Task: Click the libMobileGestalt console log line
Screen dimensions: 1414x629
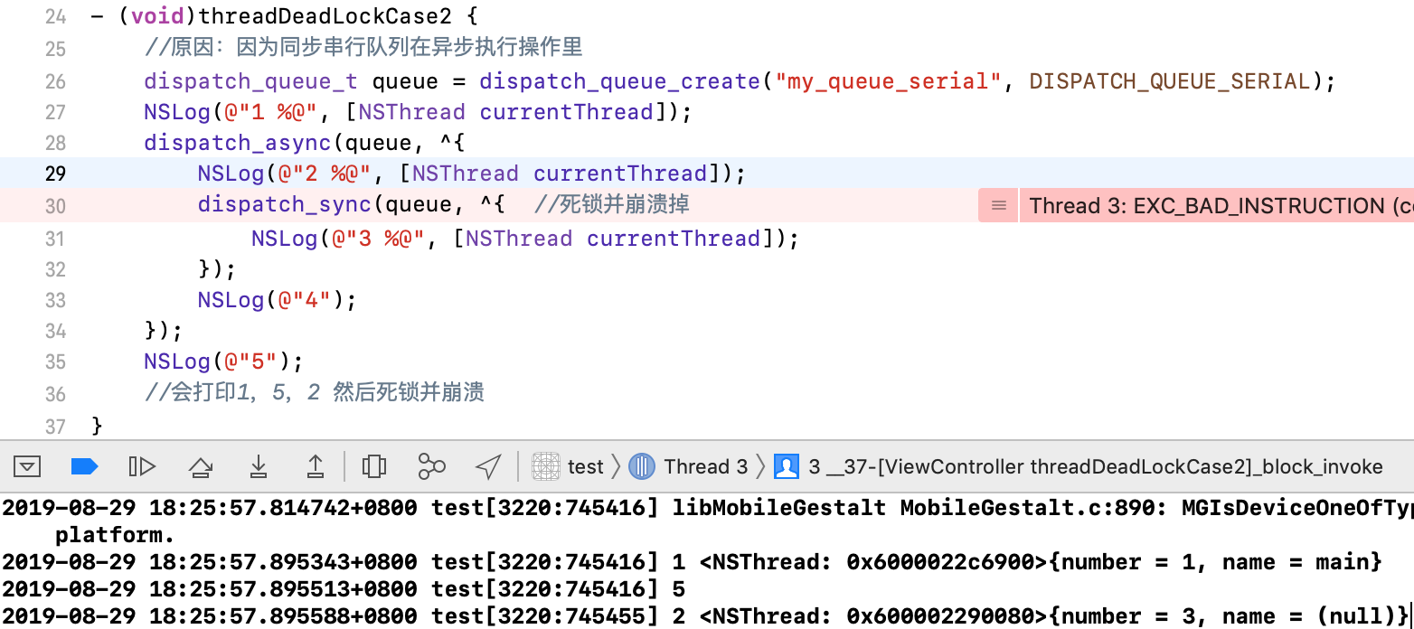Action: (707, 521)
